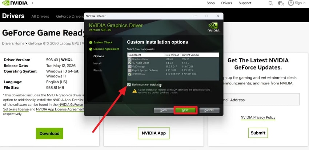
Task: Open the search magnifier icon
Action: click(x=271, y=3)
